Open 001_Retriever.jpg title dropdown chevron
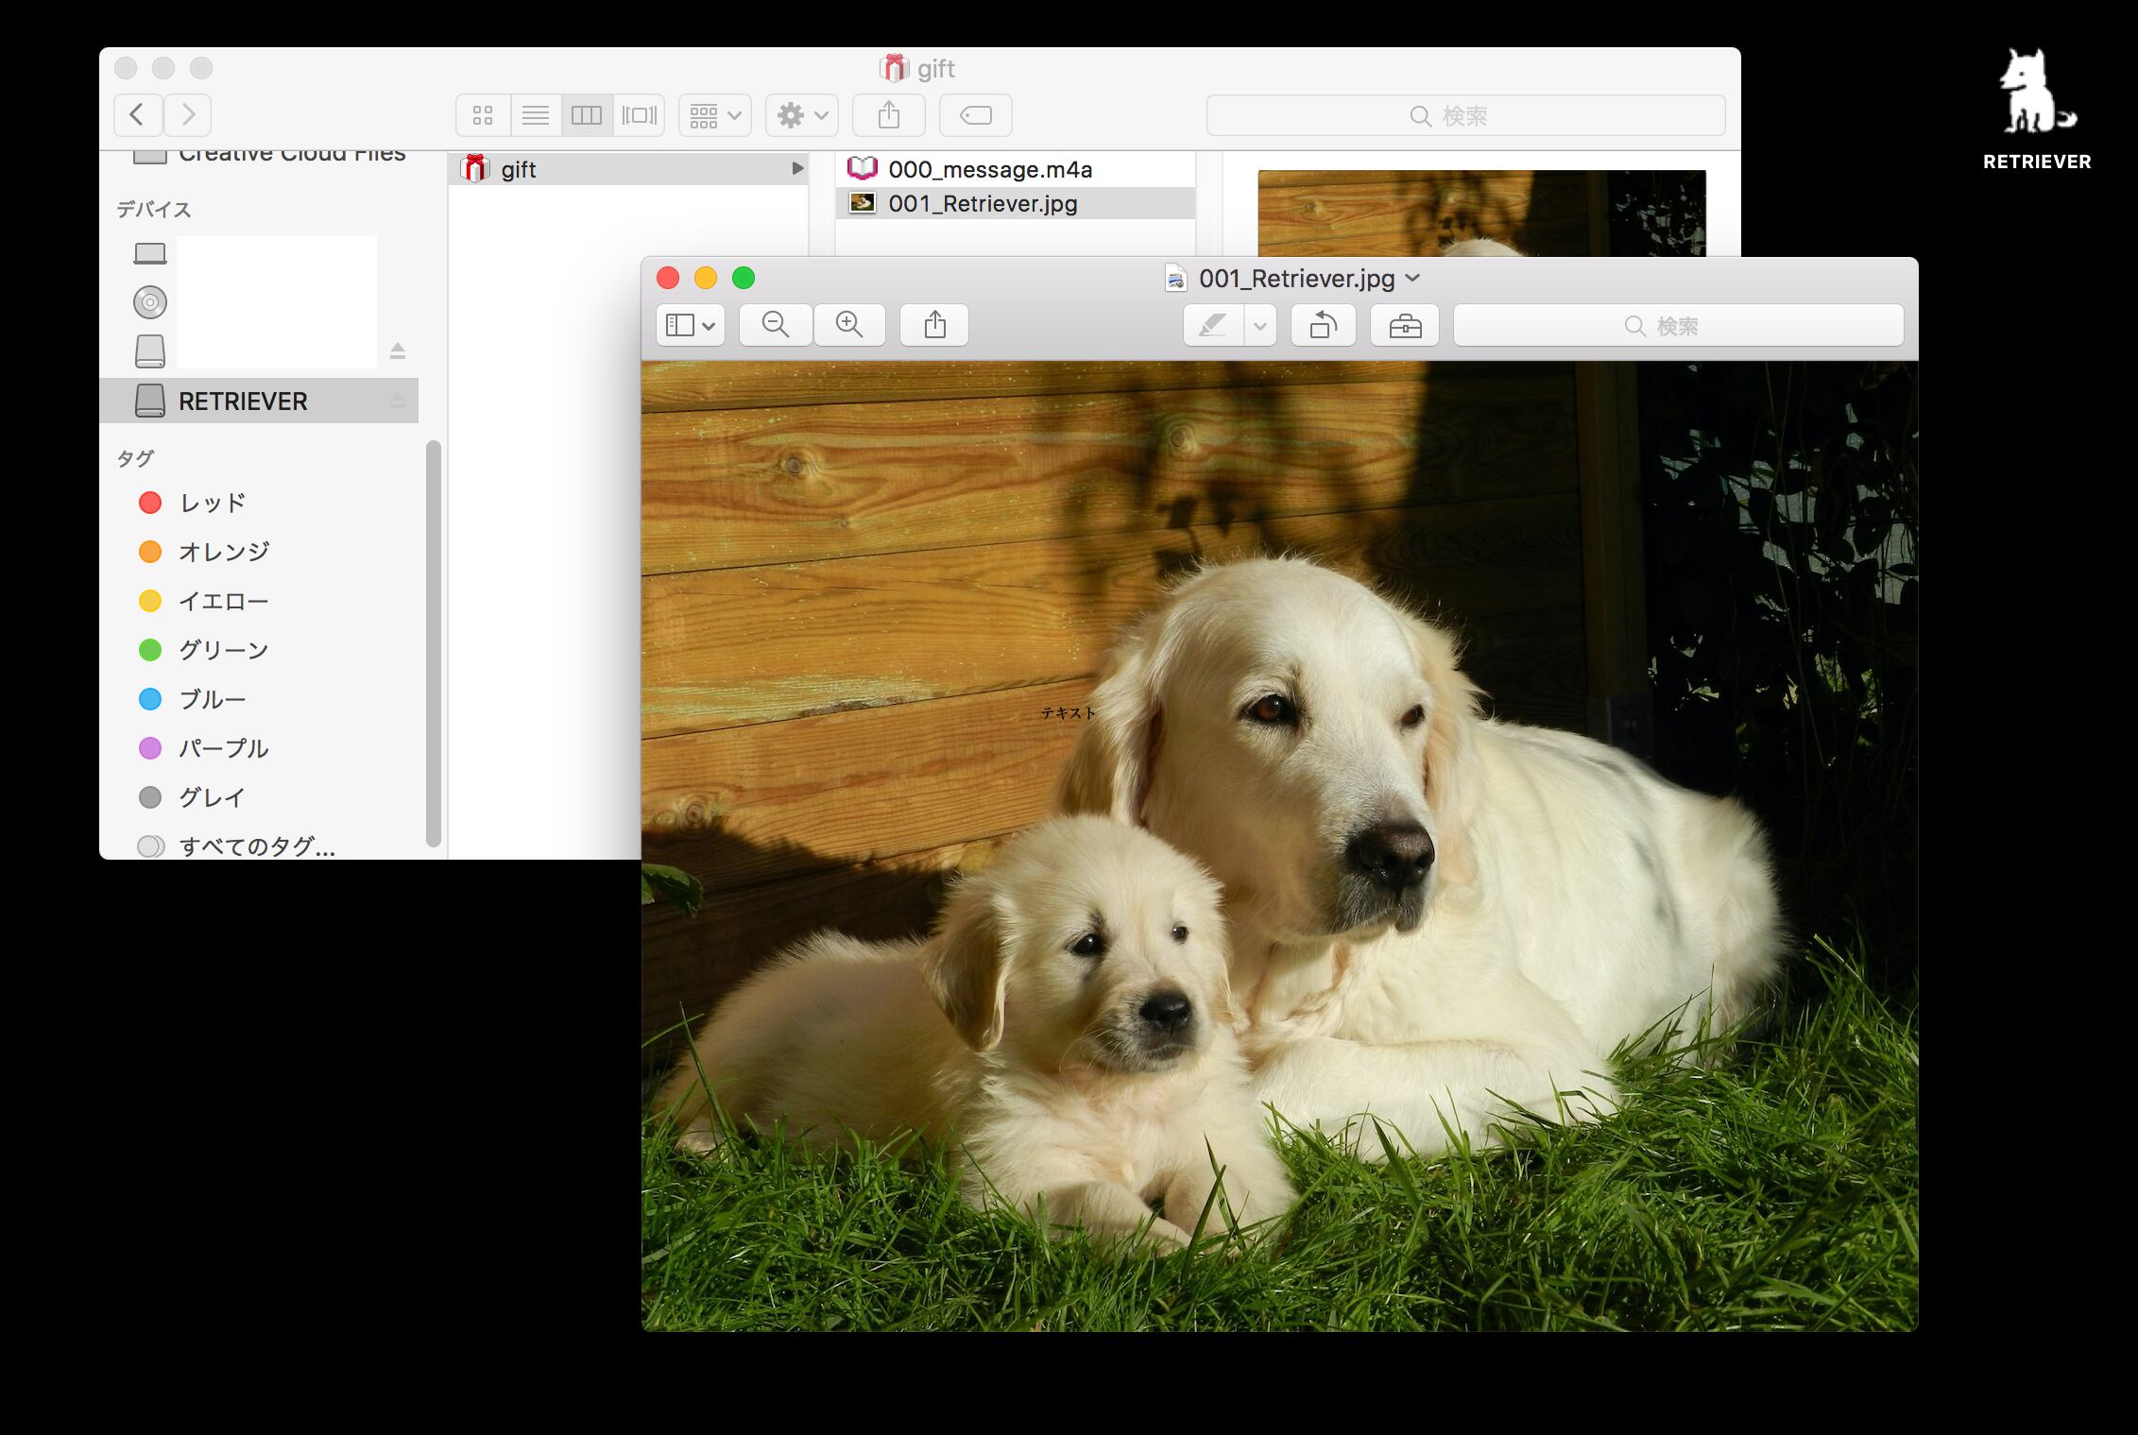The width and height of the screenshot is (2138, 1435). (x=1412, y=278)
